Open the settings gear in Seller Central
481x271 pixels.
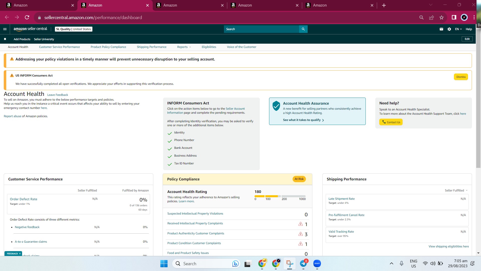[x=449, y=29]
